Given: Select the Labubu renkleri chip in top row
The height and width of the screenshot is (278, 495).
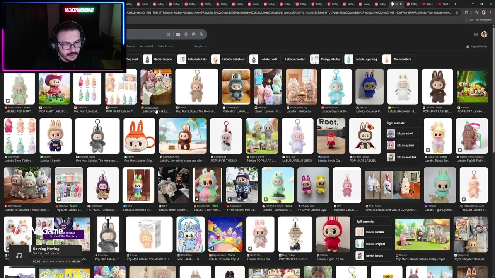Looking at the screenshot, I should point(295,59).
